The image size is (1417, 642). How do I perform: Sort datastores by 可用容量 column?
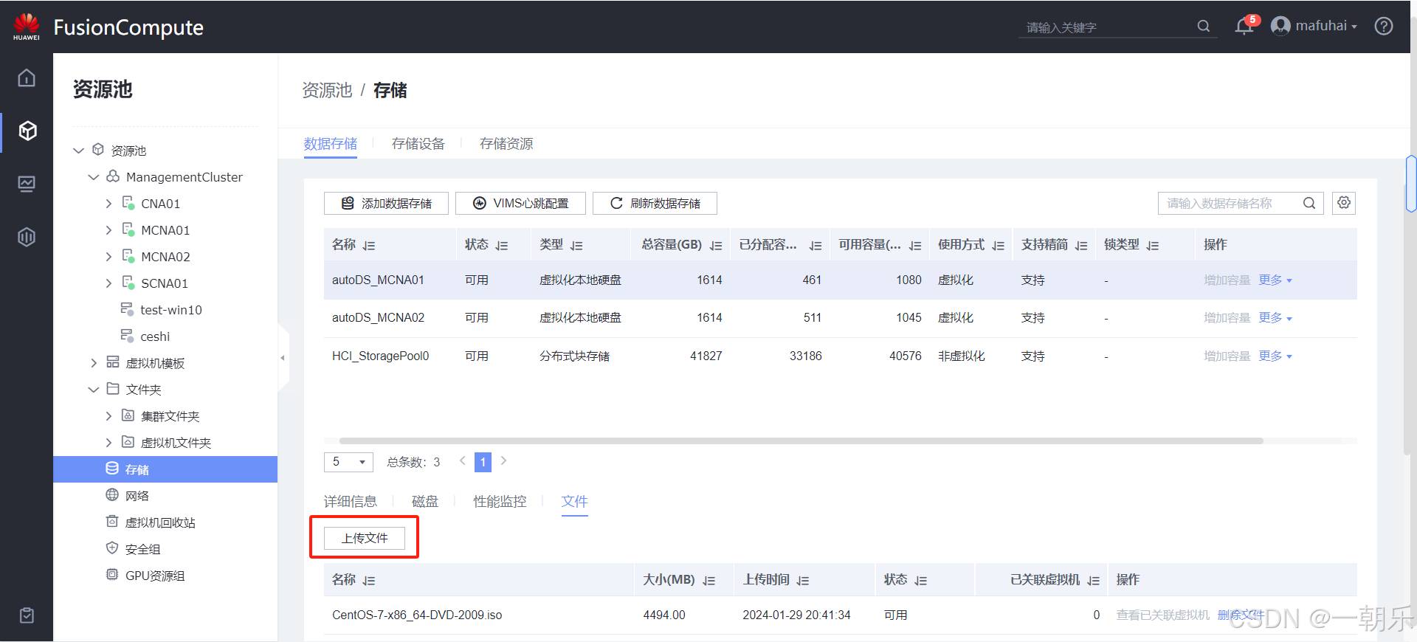tap(915, 246)
